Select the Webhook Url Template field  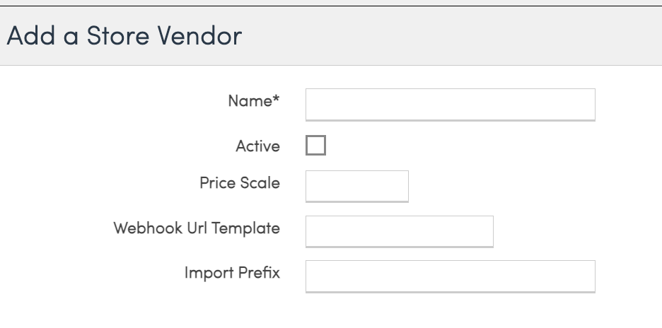[400, 231]
